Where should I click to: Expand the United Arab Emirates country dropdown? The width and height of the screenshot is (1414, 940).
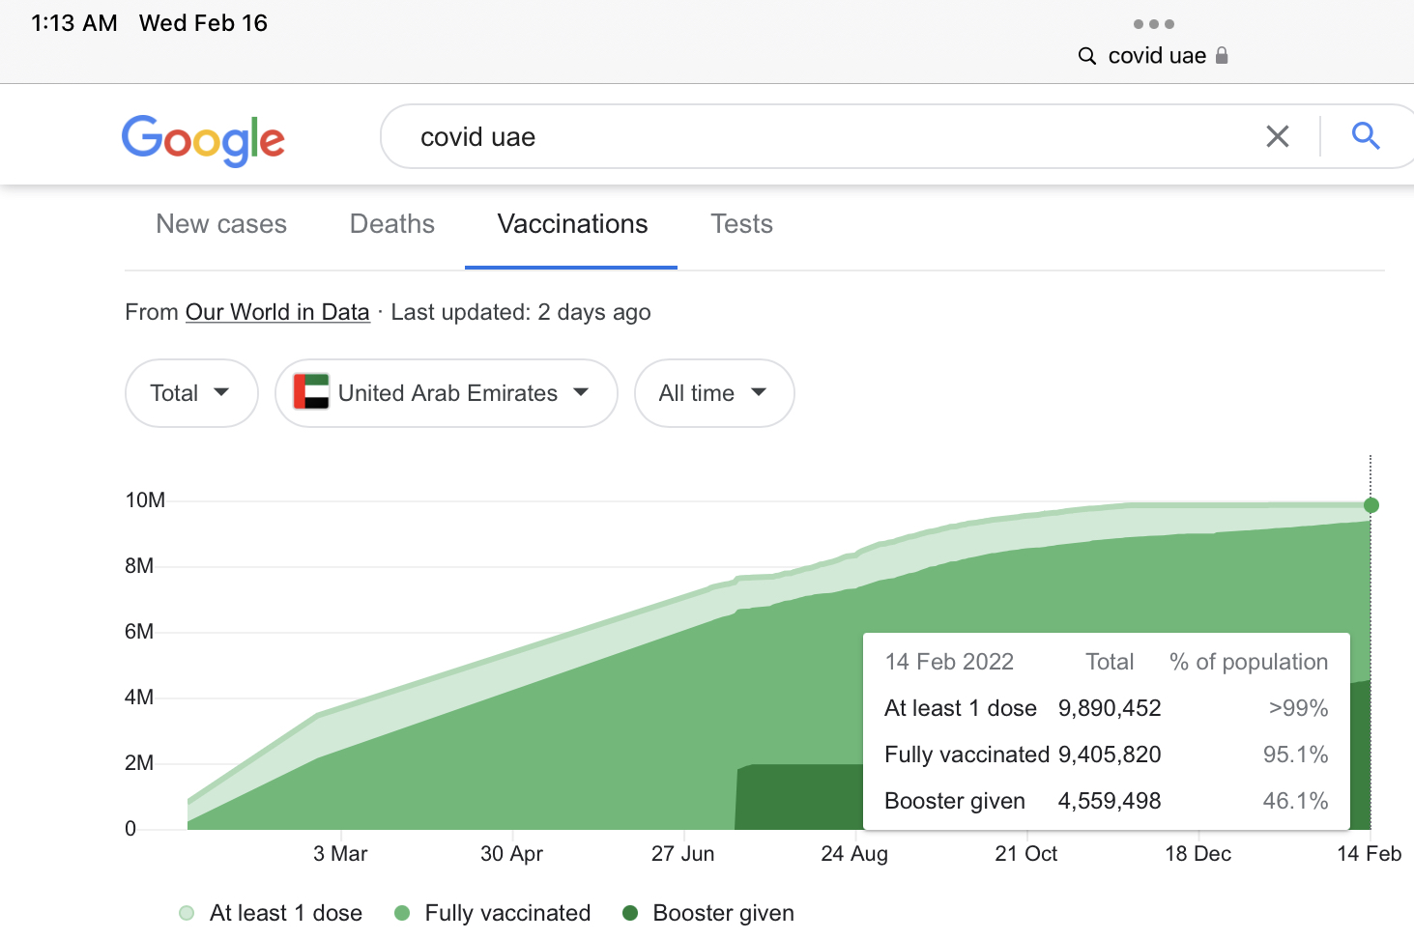(446, 393)
